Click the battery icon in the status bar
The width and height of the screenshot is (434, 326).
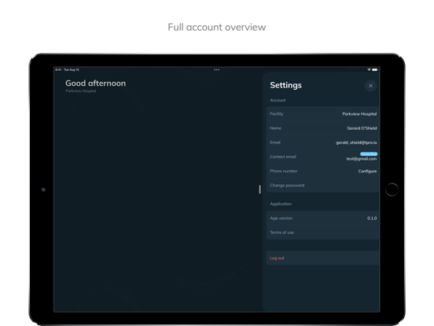[374, 70]
